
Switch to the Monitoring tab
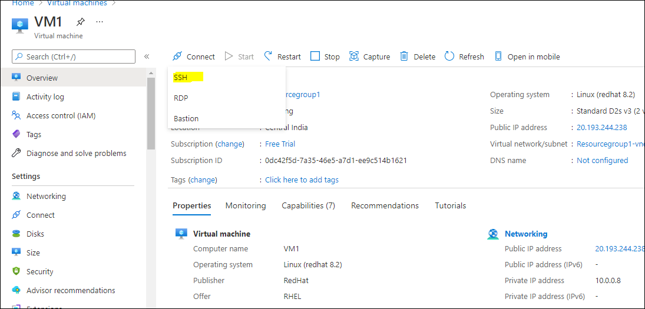pos(246,205)
